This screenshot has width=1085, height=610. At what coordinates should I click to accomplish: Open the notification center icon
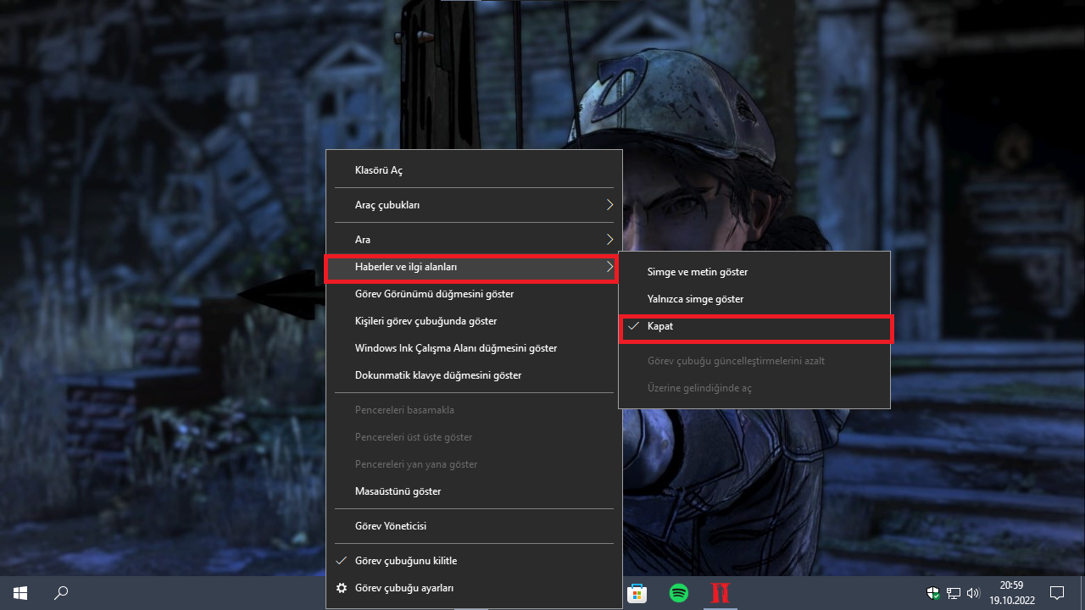[1057, 593]
